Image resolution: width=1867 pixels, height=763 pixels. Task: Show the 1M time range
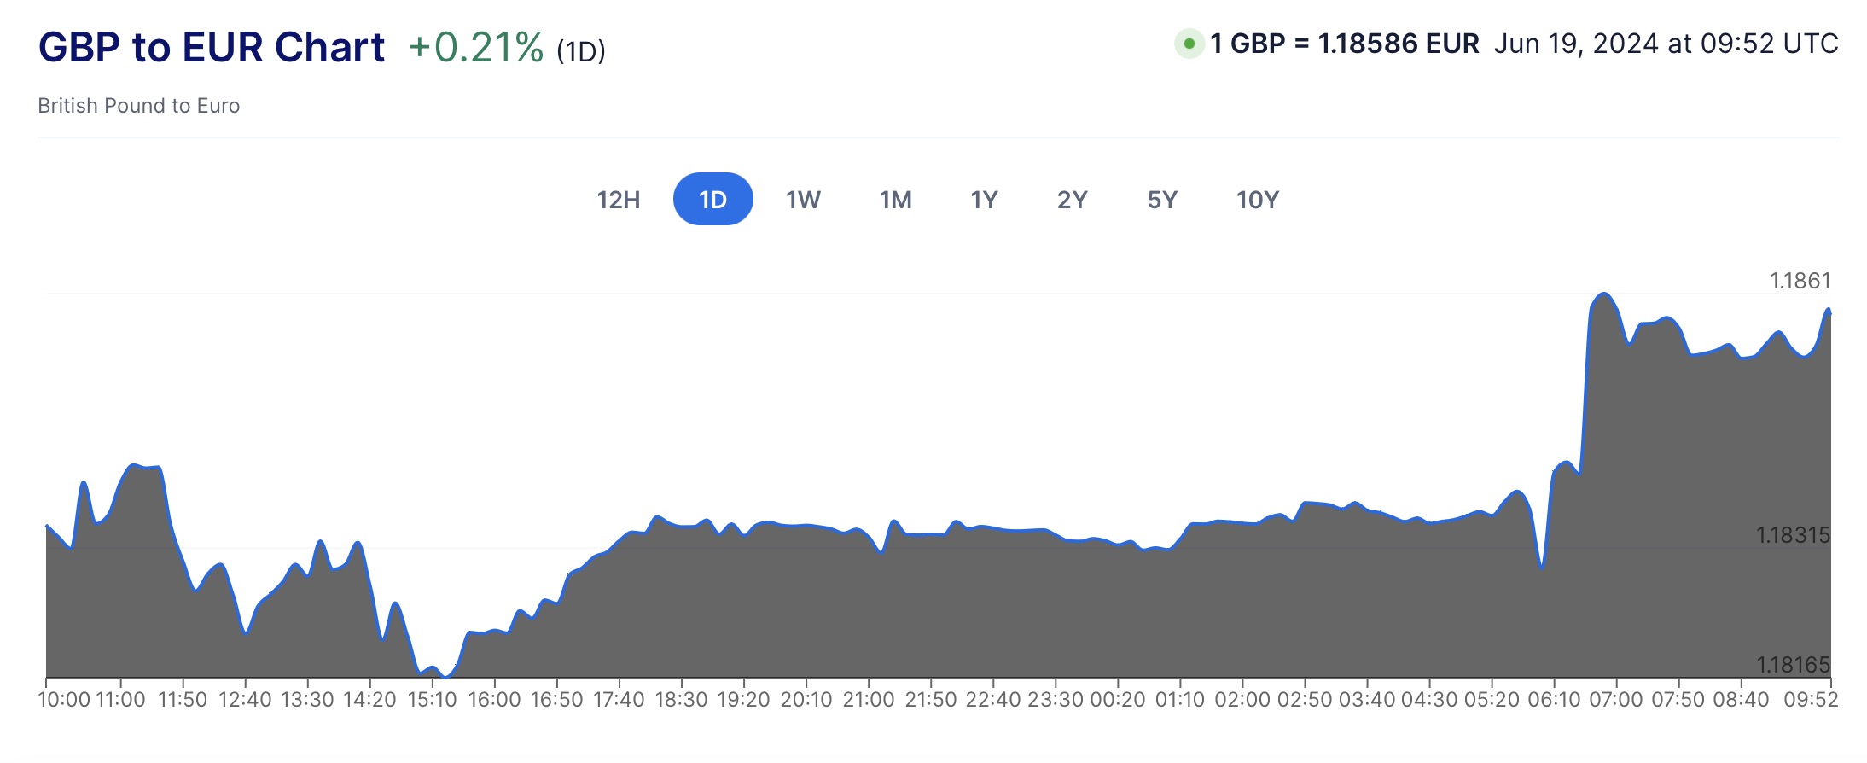click(895, 200)
